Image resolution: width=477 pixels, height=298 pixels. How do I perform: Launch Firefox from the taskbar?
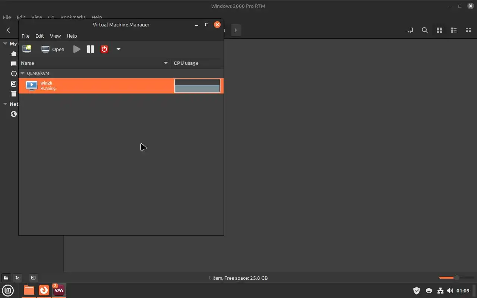pyautogui.click(x=44, y=290)
